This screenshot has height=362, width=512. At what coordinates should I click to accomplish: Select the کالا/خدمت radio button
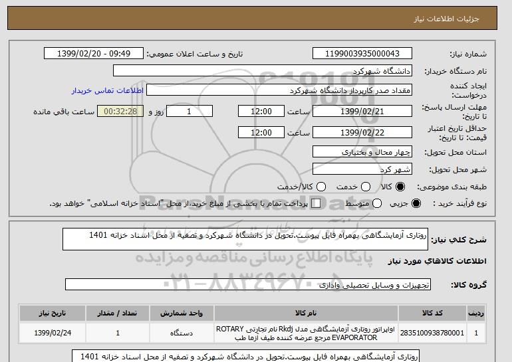click(x=321, y=187)
